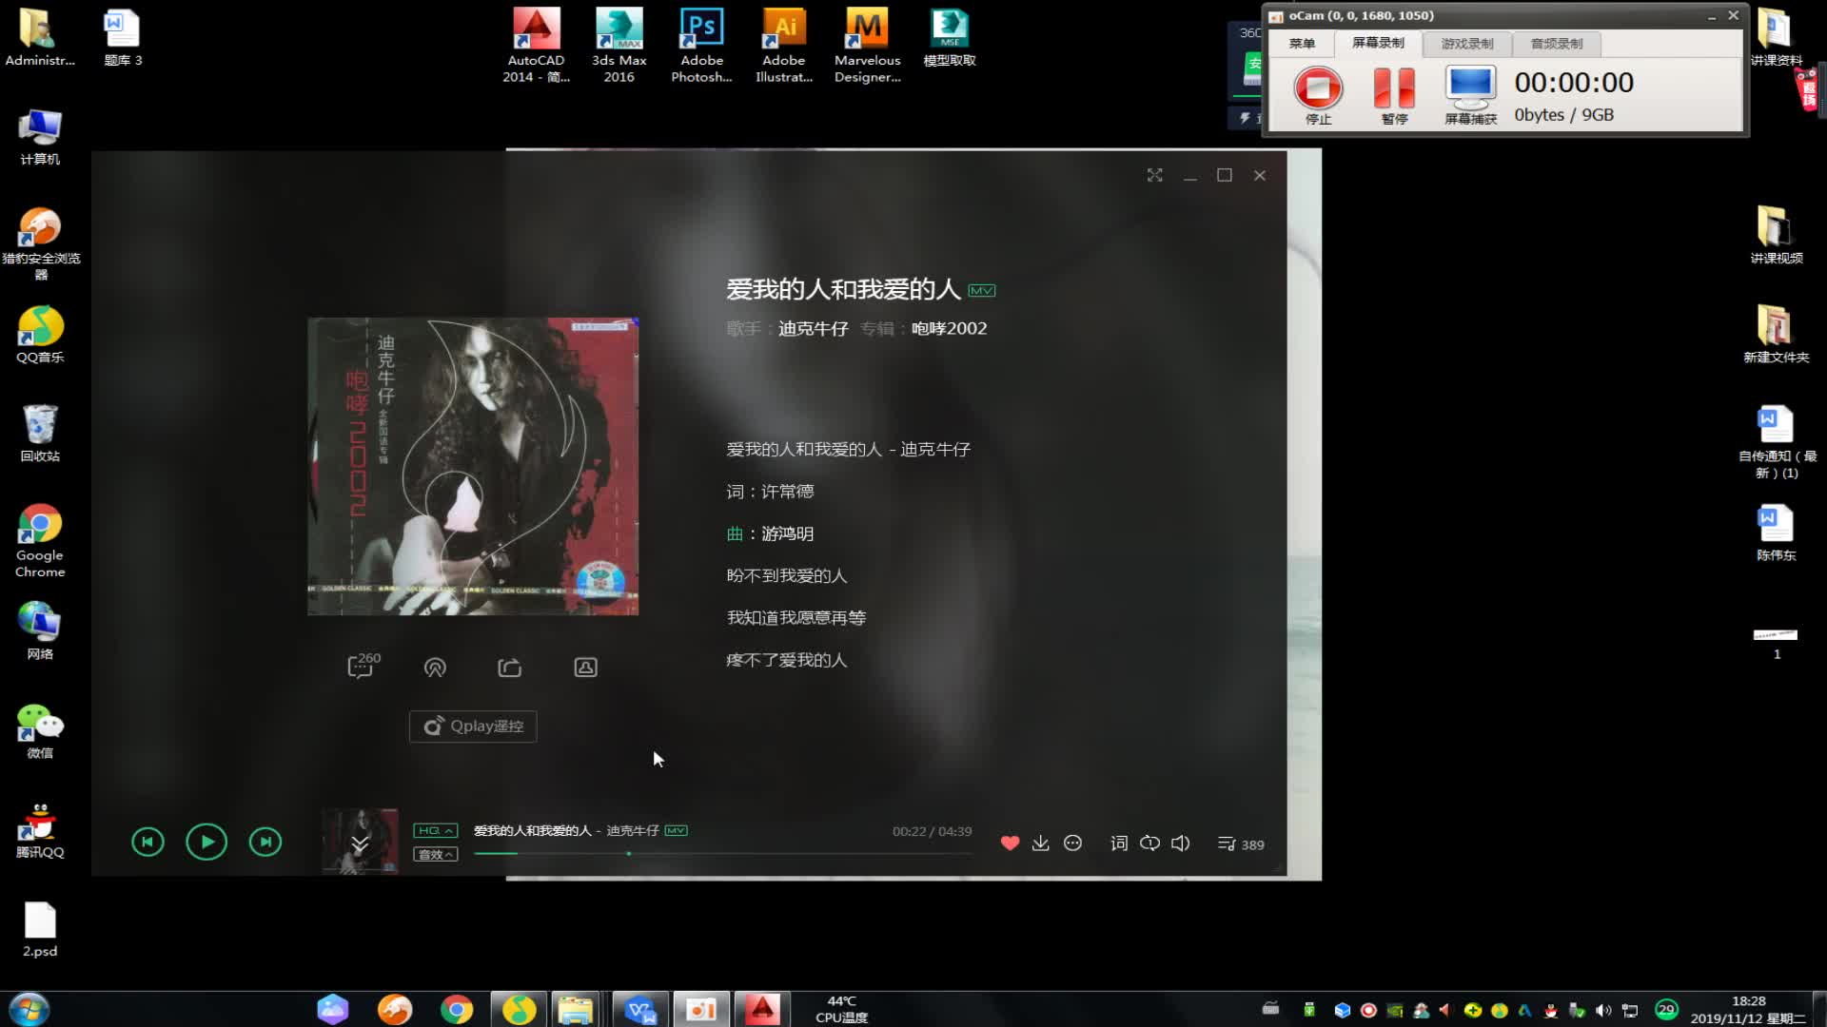Select lyric line 我知道我愿意再等

point(796,618)
